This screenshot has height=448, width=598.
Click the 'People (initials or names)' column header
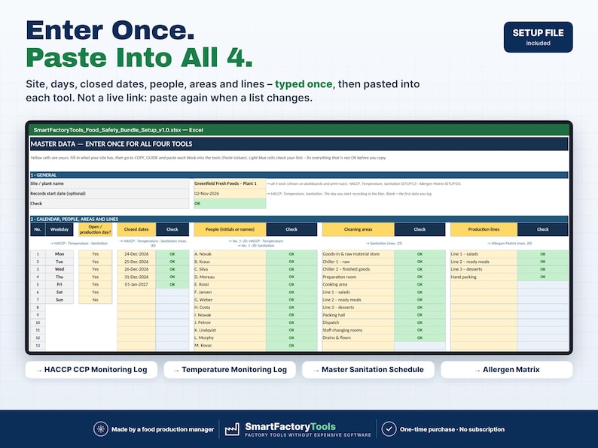point(230,229)
